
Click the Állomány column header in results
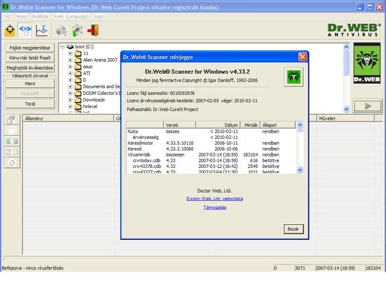(68, 118)
